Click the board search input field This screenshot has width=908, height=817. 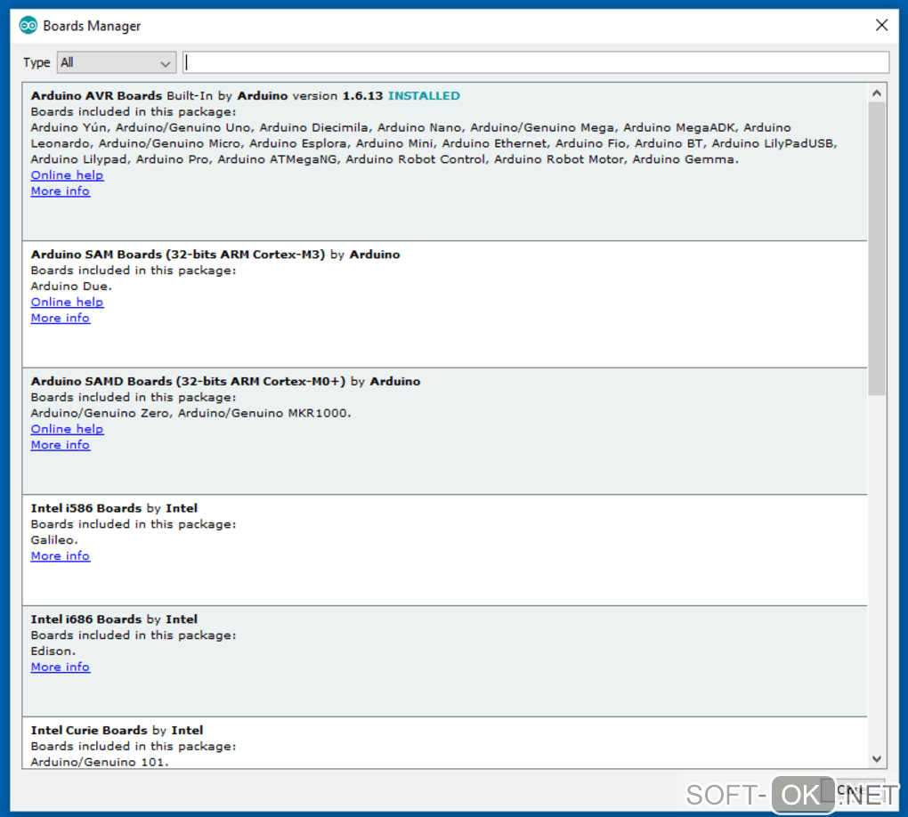[536, 62]
